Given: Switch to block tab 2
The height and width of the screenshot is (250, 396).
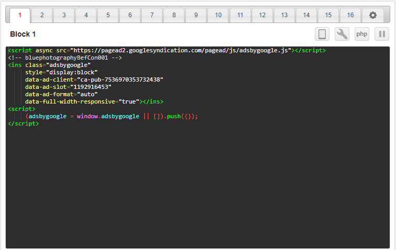Looking at the screenshot, I should click(x=42, y=15).
